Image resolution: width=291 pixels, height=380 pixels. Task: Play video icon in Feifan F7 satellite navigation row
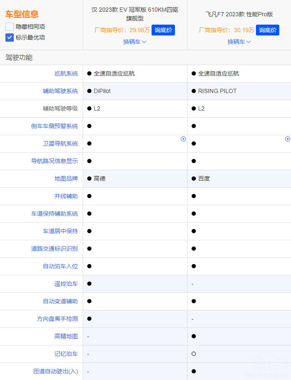pyautogui.click(x=287, y=139)
